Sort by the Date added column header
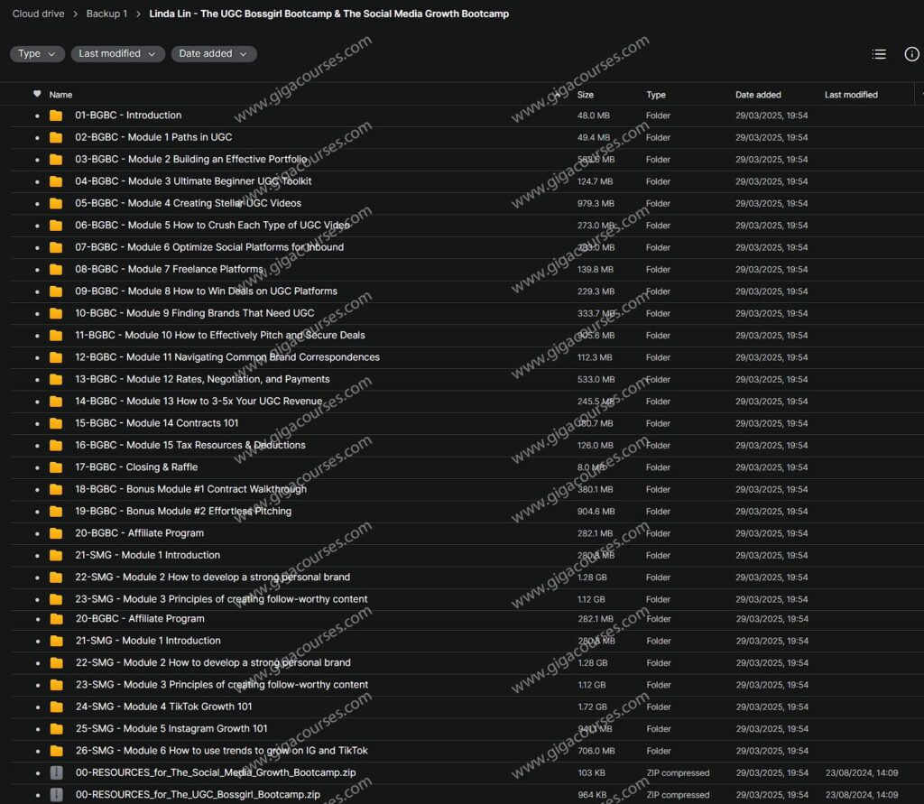Screen dimensions: 924x804 tap(758, 95)
